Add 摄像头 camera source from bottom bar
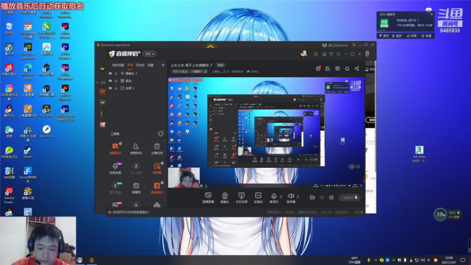471x265 pixels. (225, 198)
